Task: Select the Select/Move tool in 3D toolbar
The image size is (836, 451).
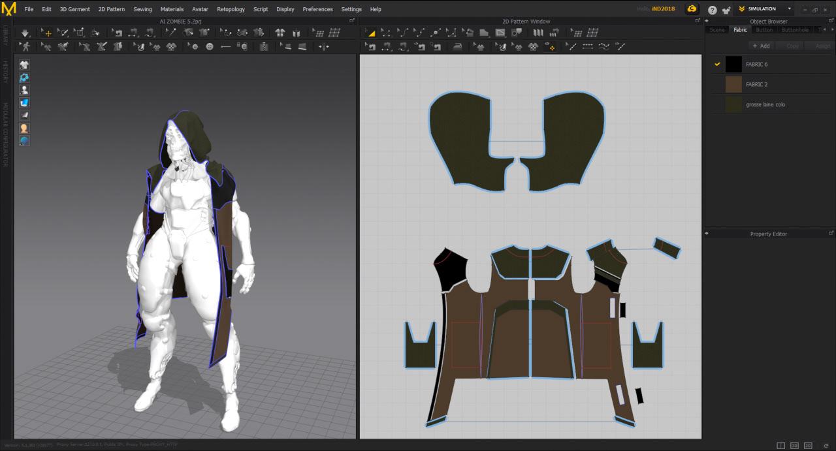Action: coord(46,33)
